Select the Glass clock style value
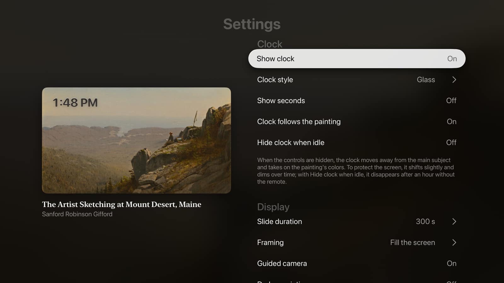Screen dimensions: 504x283 point(426,80)
